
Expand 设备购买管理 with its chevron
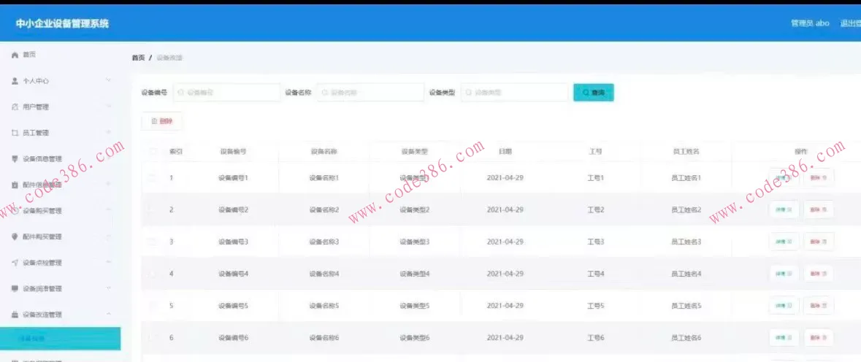(x=108, y=210)
